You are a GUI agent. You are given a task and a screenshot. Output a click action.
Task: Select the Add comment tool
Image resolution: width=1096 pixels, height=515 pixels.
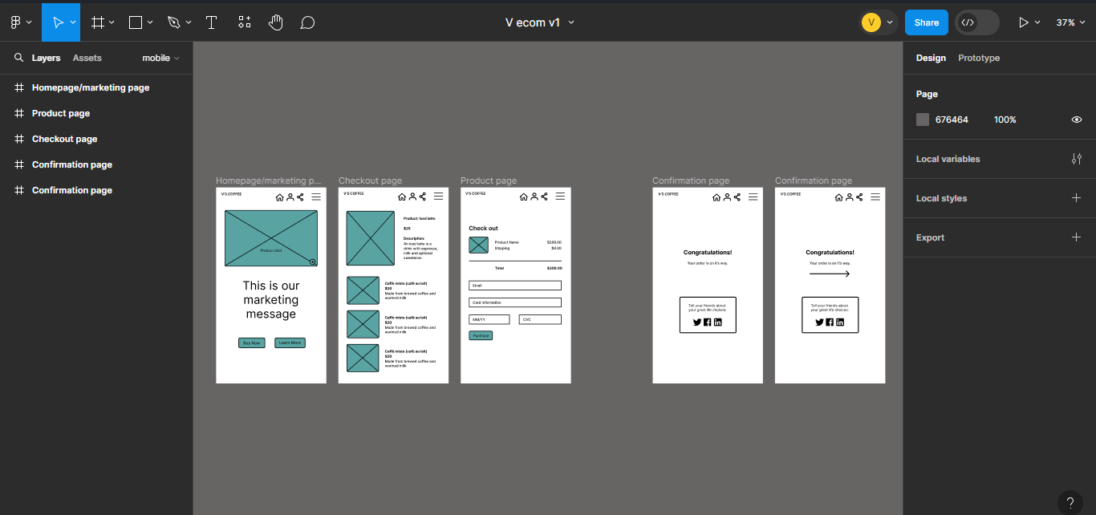[x=307, y=22]
